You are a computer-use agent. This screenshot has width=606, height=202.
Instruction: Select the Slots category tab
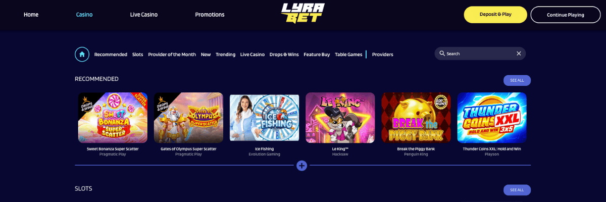click(138, 55)
